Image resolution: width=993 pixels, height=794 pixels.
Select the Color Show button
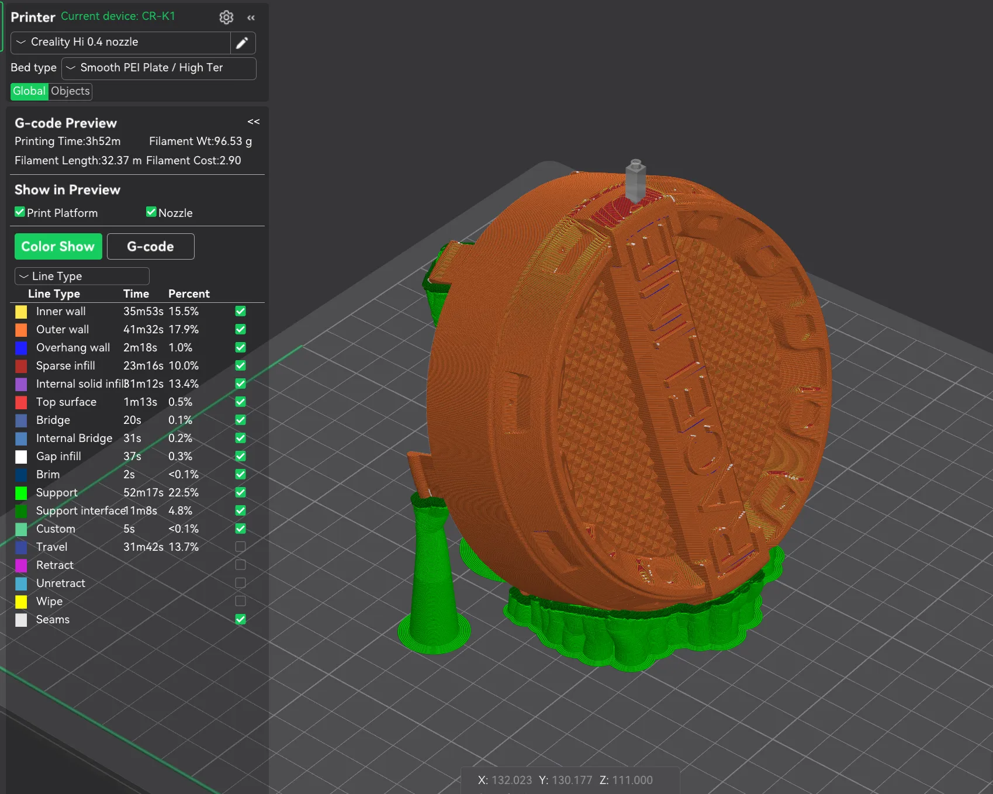tap(58, 247)
